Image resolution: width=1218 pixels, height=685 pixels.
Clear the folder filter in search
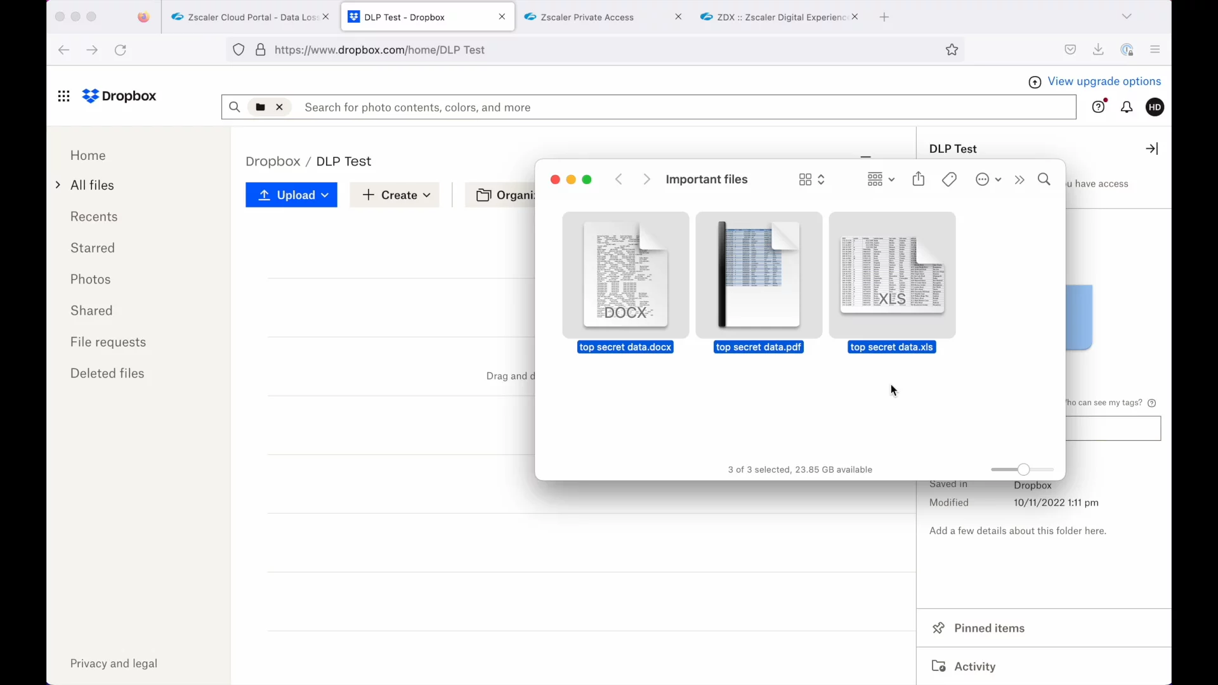(x=279, y=107)
